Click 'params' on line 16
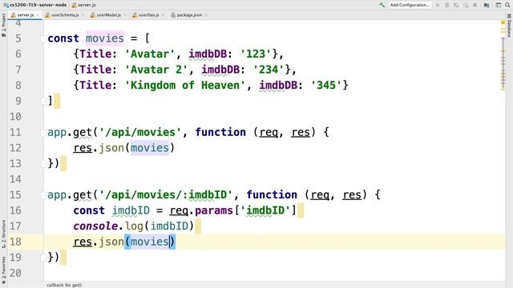 point(214,210)
